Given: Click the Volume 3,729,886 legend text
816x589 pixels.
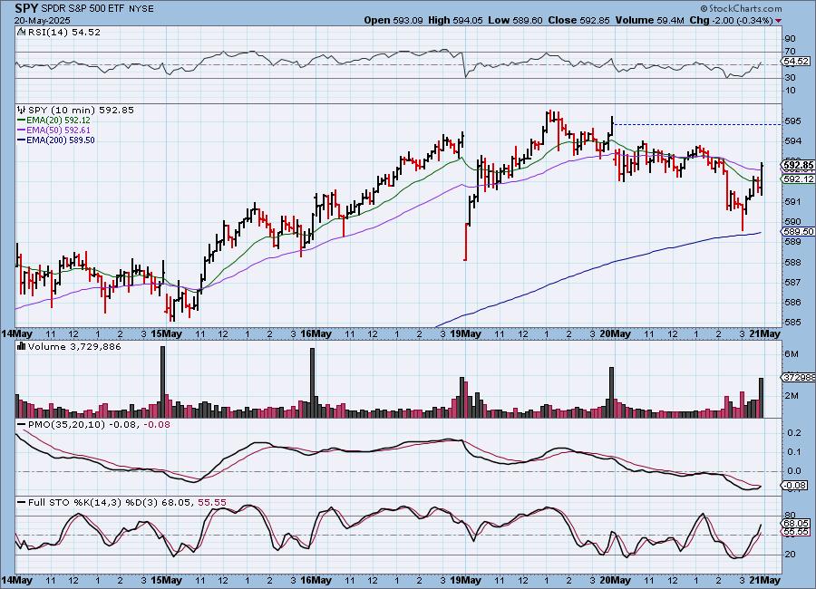Looking at the screenshot, I should pyautogui.click(x=74, y=346).
